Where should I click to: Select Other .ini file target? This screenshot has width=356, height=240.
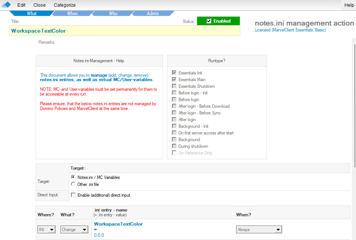pyautogui.click(x=73, y=184)
